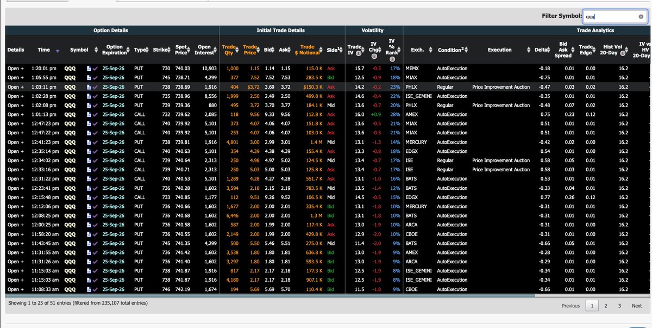Expand details with Open + for 1:03:11 pm

tap(15, 87)
